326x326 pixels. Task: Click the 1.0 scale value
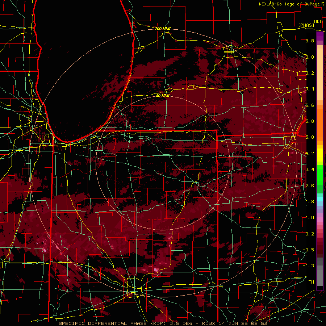coord(310,218)
